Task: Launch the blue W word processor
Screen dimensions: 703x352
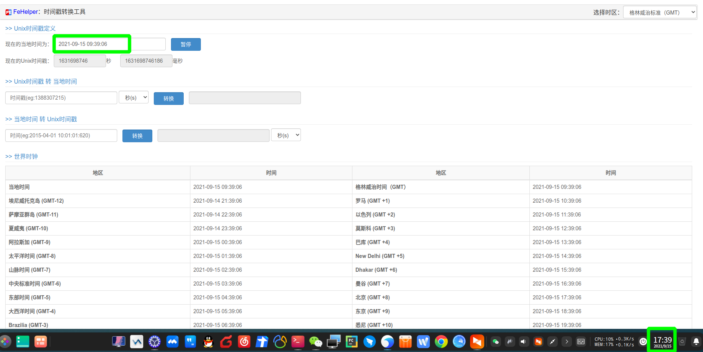Action: click(x=423, y=341)
